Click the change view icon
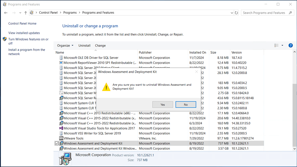 pyautogui.click(x=276, y=45)
